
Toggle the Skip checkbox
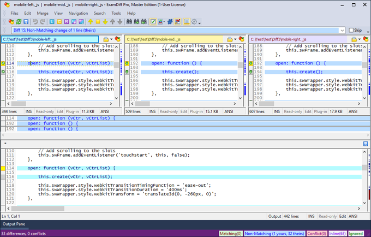click(351, 30)
